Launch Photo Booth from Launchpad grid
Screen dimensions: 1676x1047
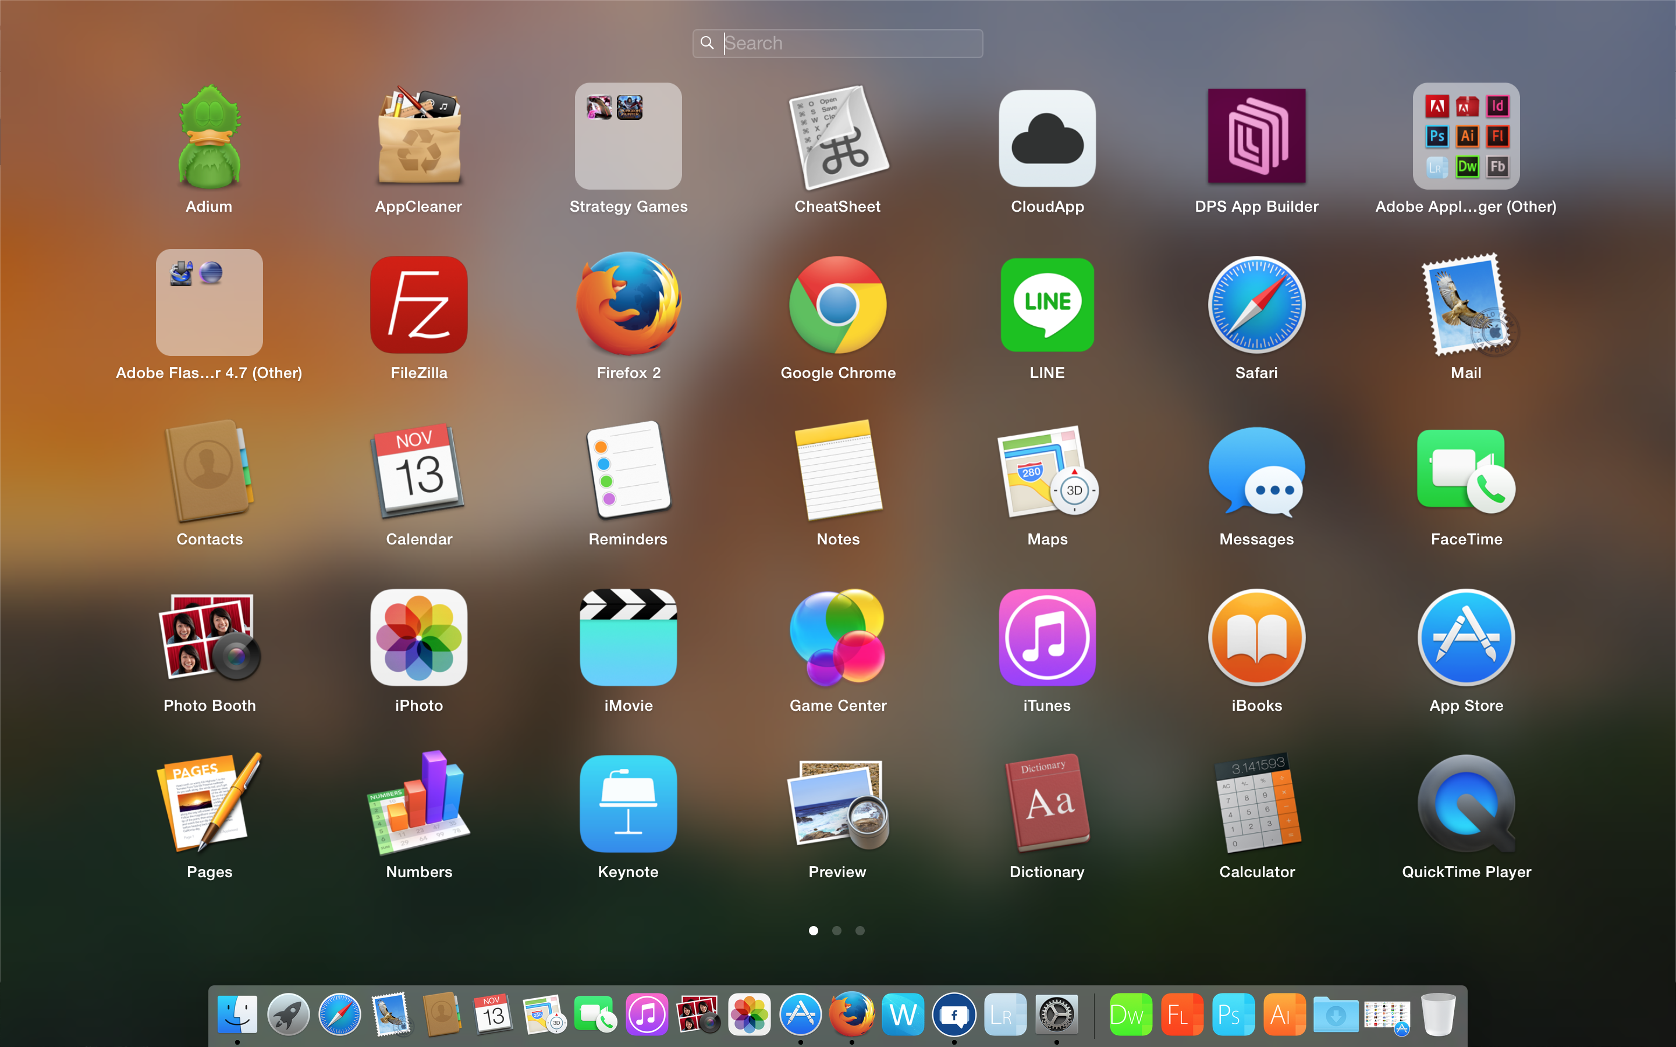point(209,637)
